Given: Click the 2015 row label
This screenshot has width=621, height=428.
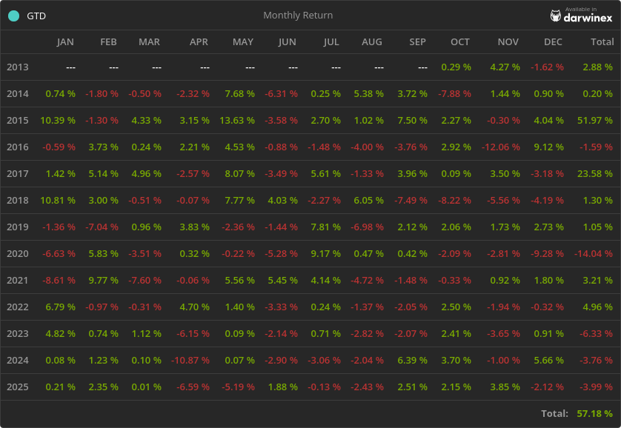Looking at the screenshot, I should (18, 121).
